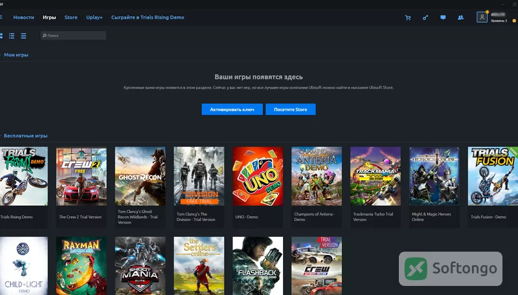Viewport: 518px width, 295px height.
Task: Collapse the Мои игры section
Action: [x=16, y=55]
